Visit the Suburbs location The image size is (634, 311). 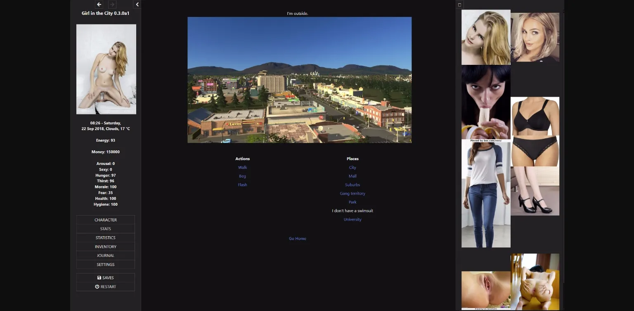click(352, 185)
